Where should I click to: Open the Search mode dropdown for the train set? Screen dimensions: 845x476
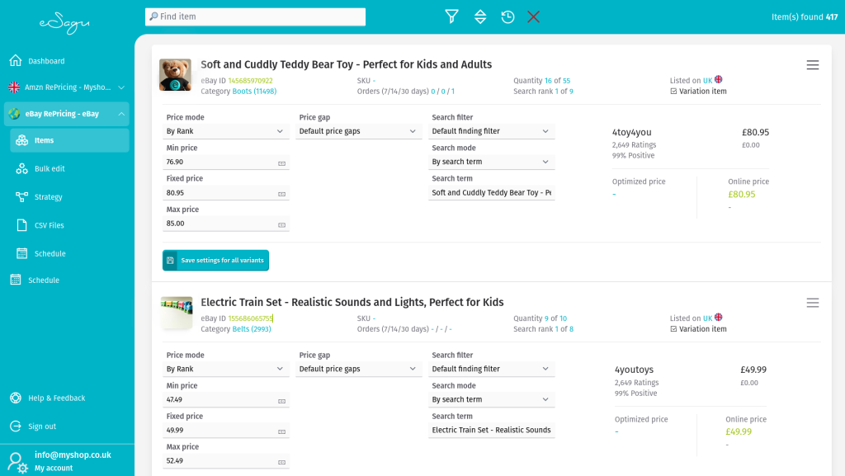click(491, 399)
